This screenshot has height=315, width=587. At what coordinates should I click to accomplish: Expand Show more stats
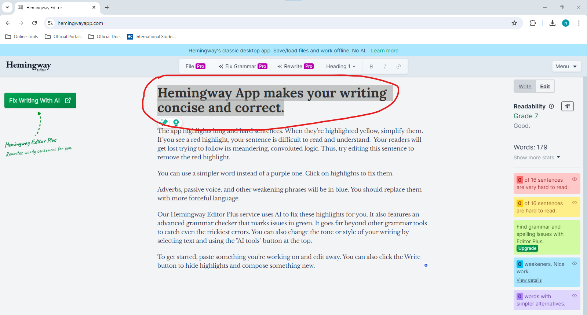537,157
